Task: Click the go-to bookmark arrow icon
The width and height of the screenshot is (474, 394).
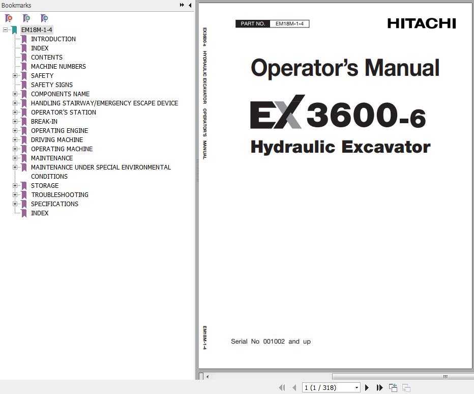Action: click(x=44, y=18)
